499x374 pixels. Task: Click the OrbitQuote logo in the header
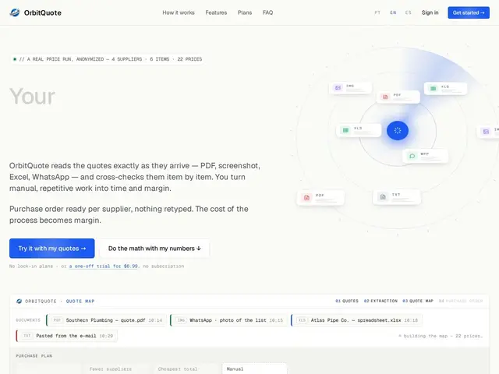point(15,12)
